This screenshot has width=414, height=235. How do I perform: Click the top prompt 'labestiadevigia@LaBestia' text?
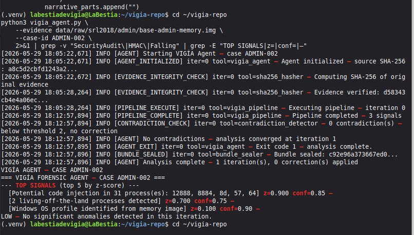tap(73, 14)
